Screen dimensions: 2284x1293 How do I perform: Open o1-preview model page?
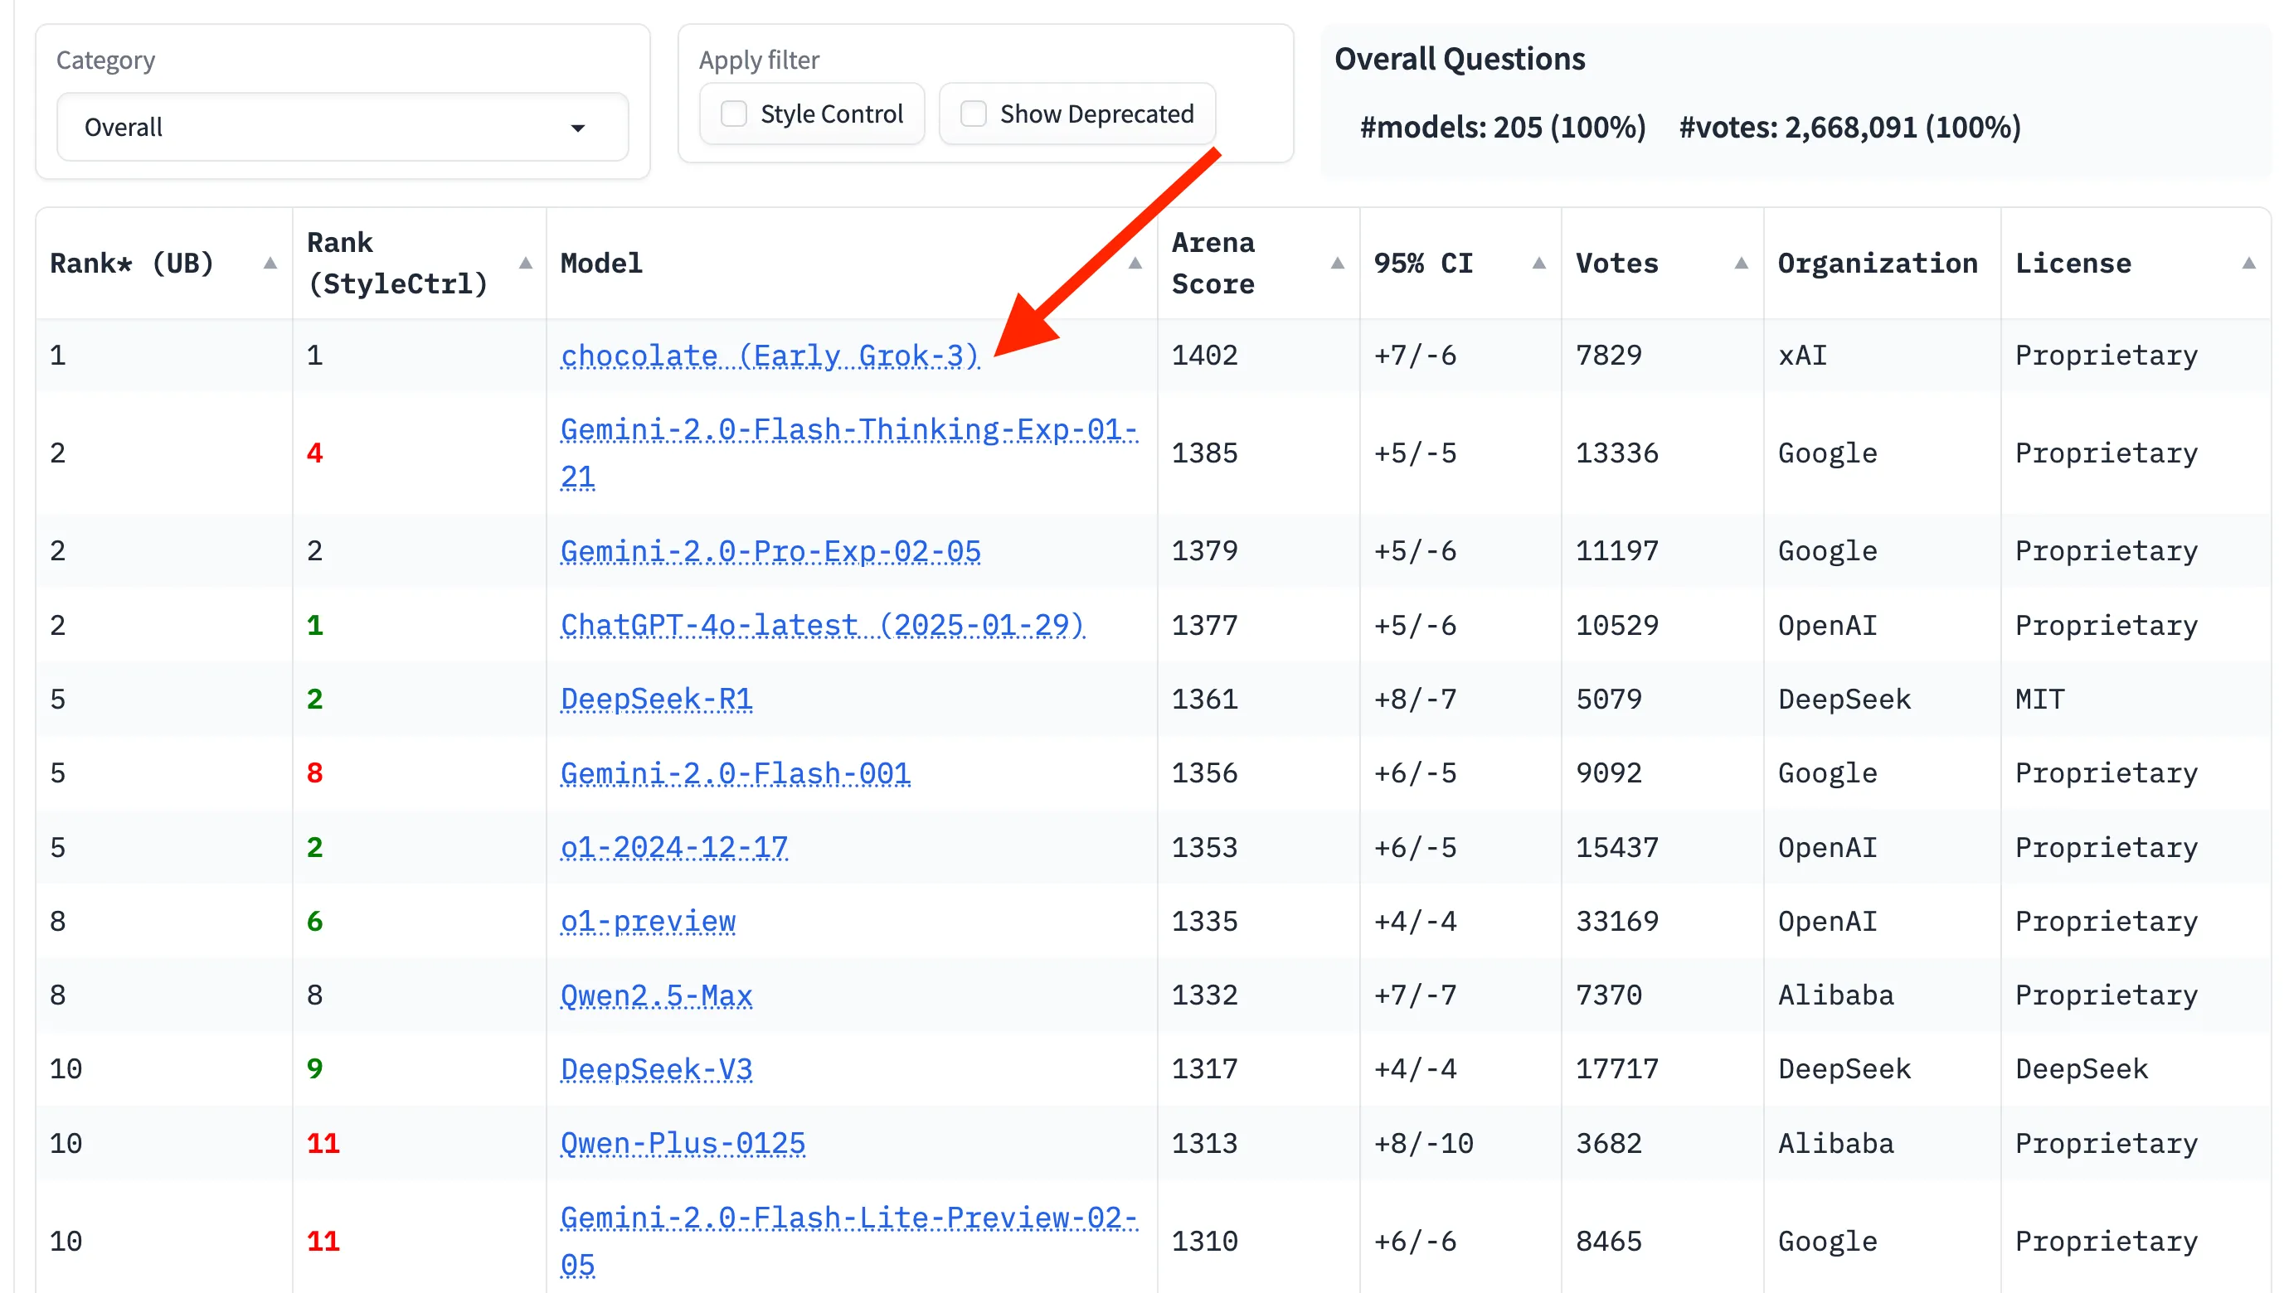tap(648, 921)
